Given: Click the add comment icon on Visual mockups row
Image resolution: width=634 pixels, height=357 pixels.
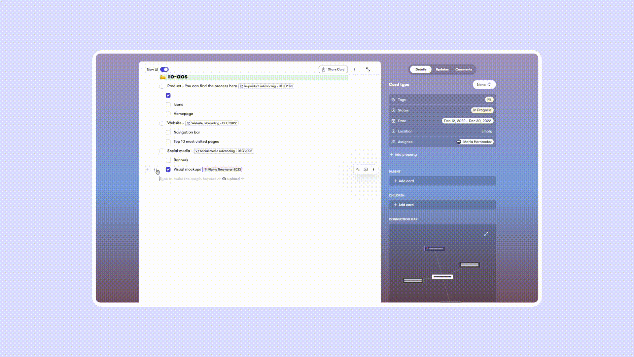Looking at the screenshot, I should [x=366, y=170].
